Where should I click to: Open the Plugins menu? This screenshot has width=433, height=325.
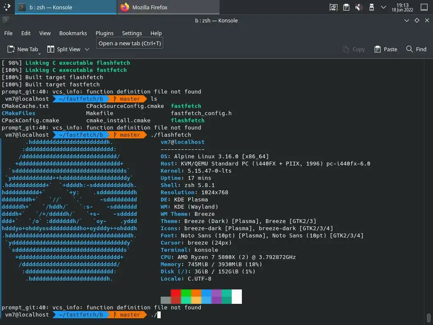coord(104,33)
